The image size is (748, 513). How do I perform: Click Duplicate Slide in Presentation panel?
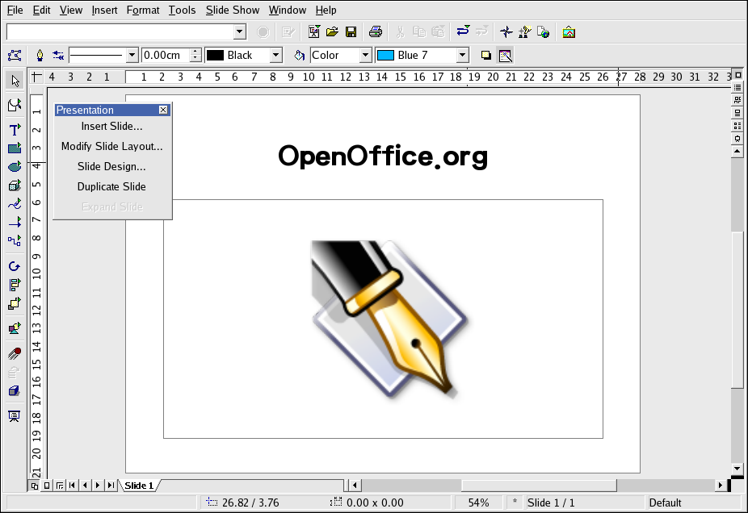tap(111, 186)
